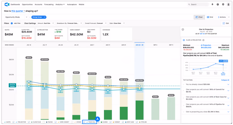233x125 pixels.
Task: Expand the 78% of Commit factor
Action: coord(228,90)
